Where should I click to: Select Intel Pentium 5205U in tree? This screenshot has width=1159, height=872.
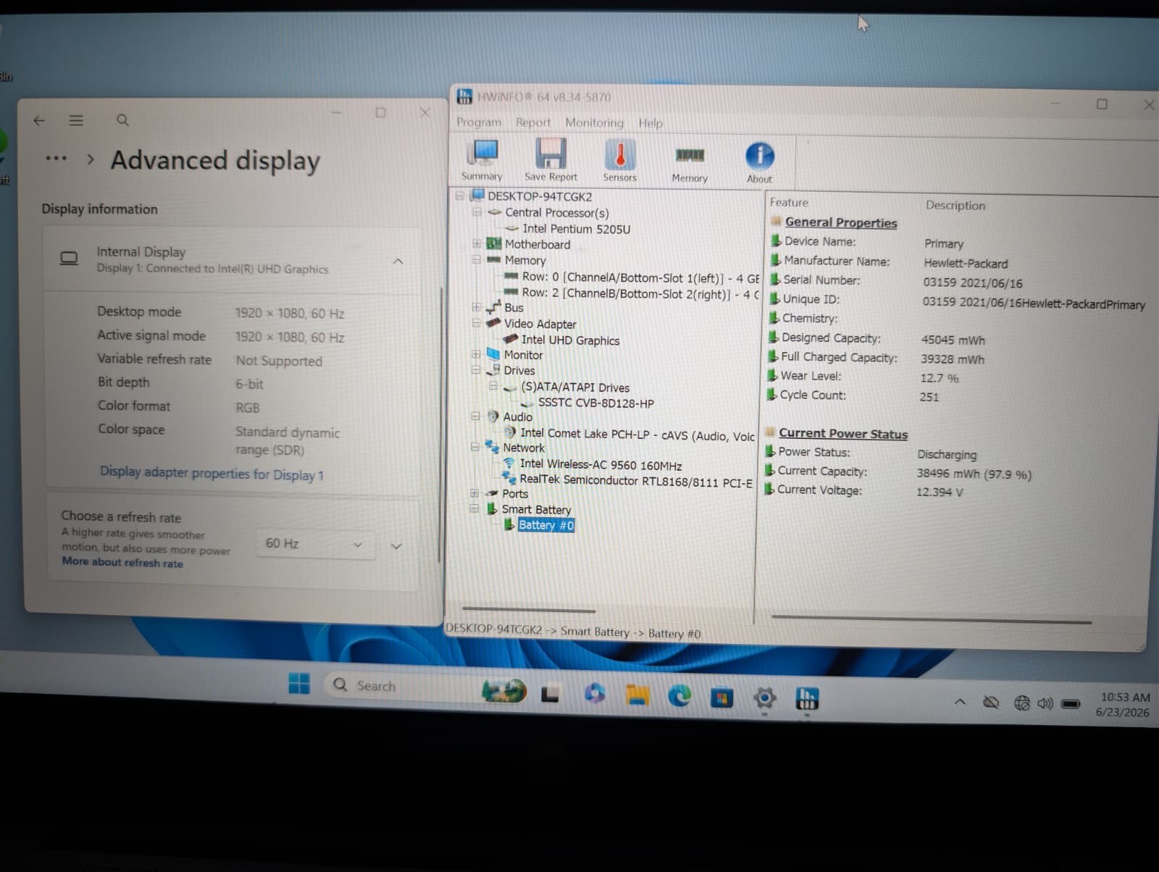point(576,229)
